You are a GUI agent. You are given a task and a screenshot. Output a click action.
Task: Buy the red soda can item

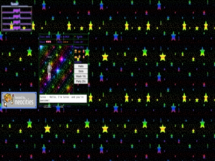tap(84, 51)
